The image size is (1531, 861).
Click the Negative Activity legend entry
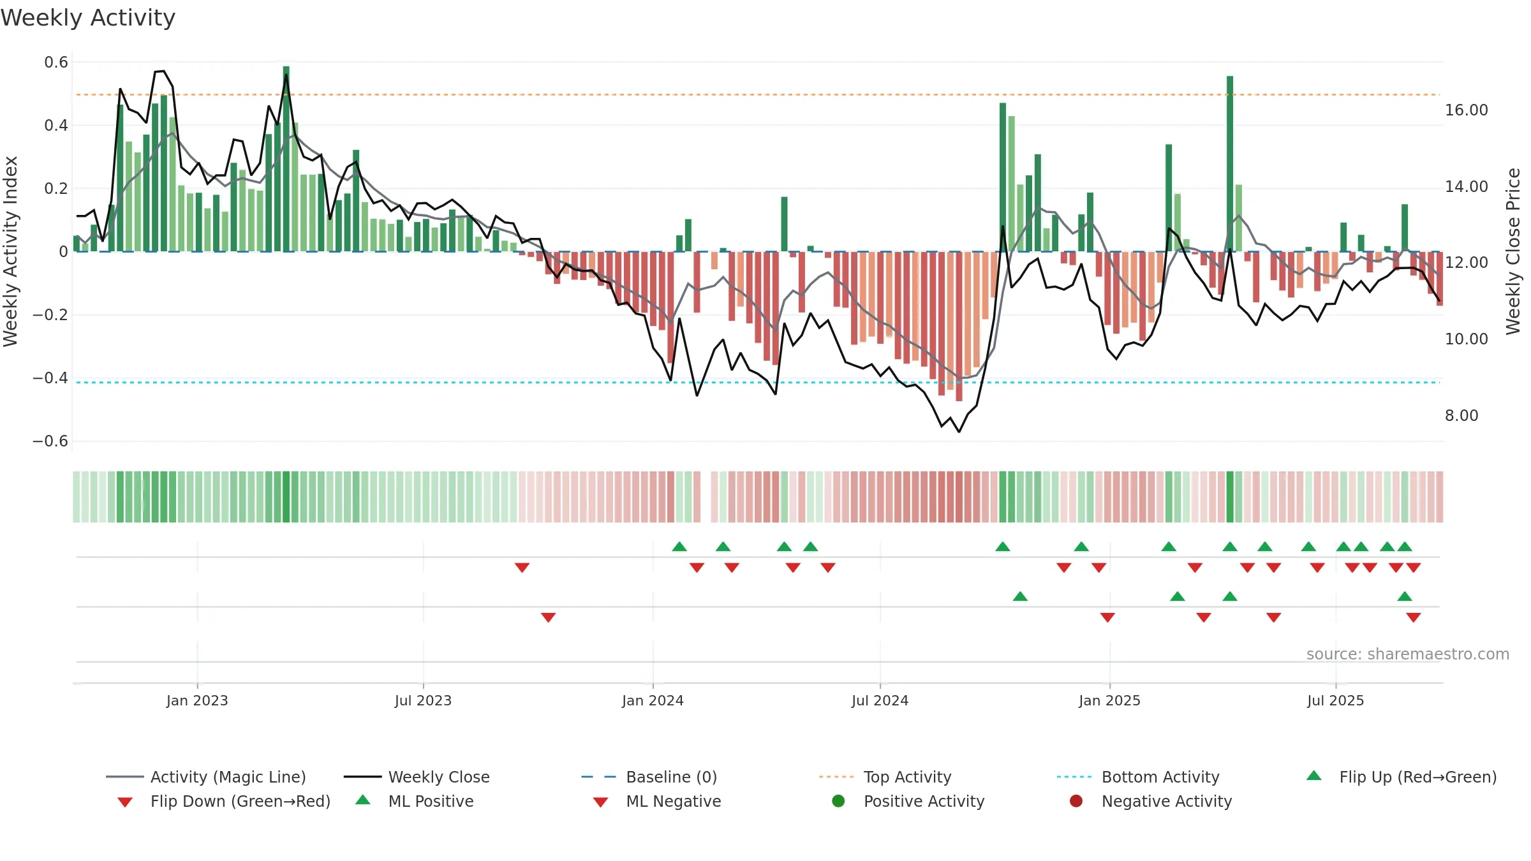1151,801
